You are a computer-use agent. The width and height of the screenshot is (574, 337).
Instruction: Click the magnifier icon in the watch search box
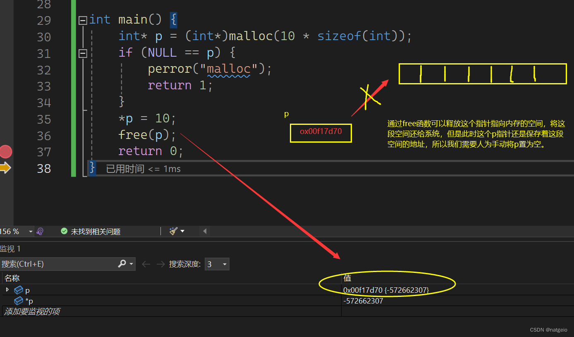coord(122,264)
